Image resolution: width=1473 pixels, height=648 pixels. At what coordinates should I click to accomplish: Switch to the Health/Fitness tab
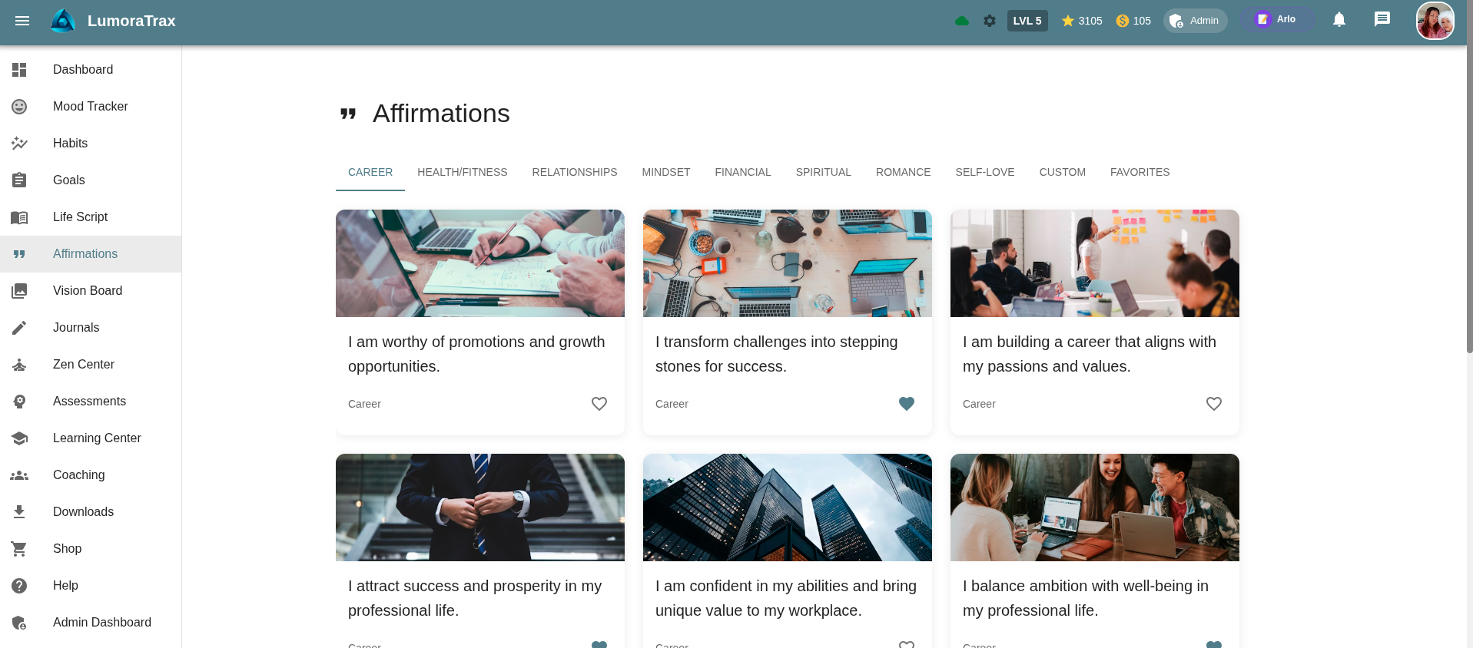[x=462, y=172]
